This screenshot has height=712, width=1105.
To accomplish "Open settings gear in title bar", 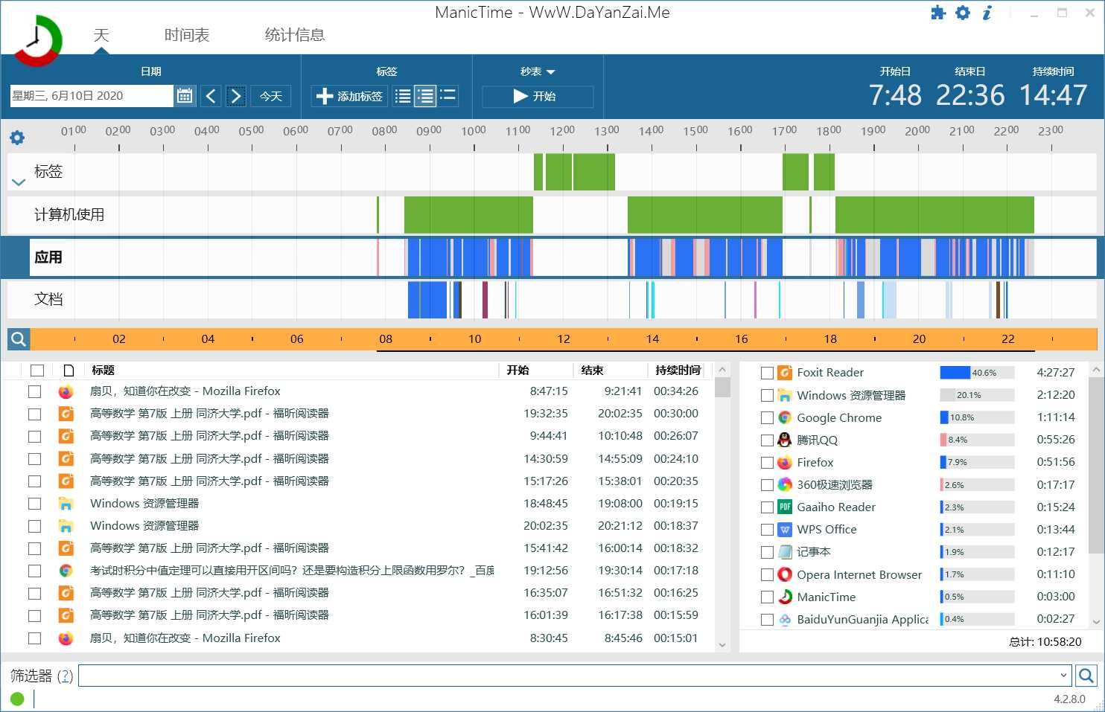I will point(963,13).
